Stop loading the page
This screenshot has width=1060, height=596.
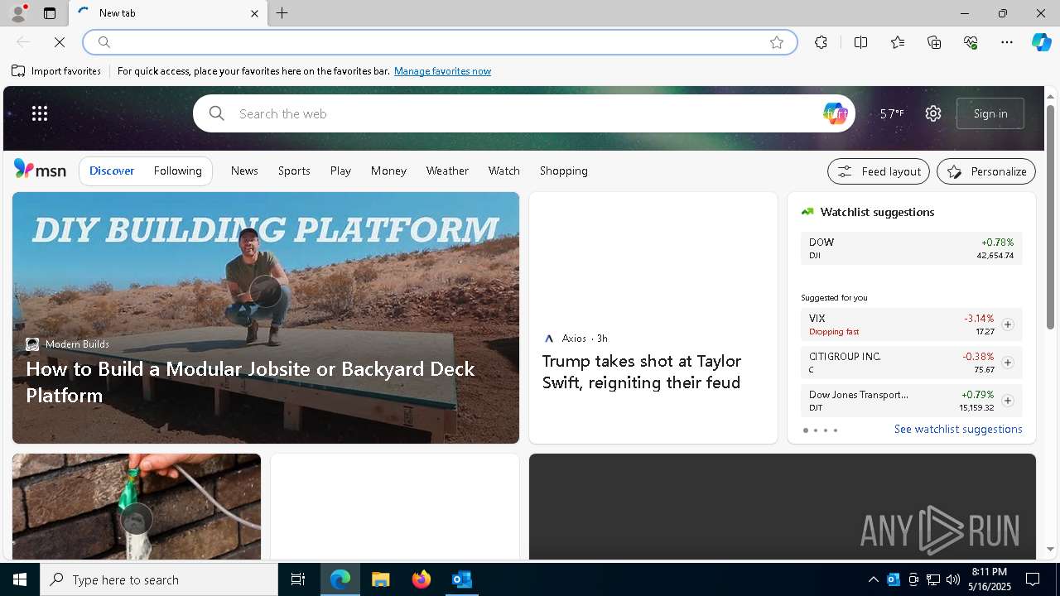[60, 42]
